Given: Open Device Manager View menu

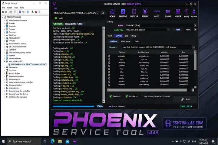Looking at the screenshot, I should click(16, 8).
